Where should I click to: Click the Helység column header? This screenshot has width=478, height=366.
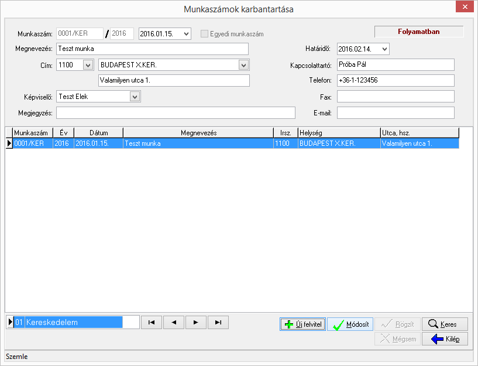click(x=339, y=133)
